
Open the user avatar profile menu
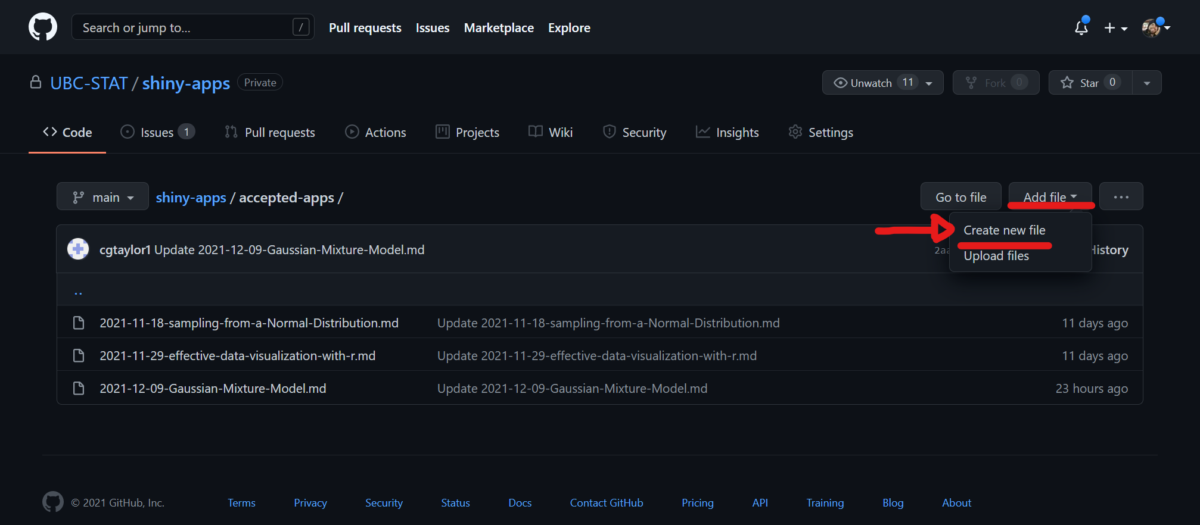coord(1156,27)
